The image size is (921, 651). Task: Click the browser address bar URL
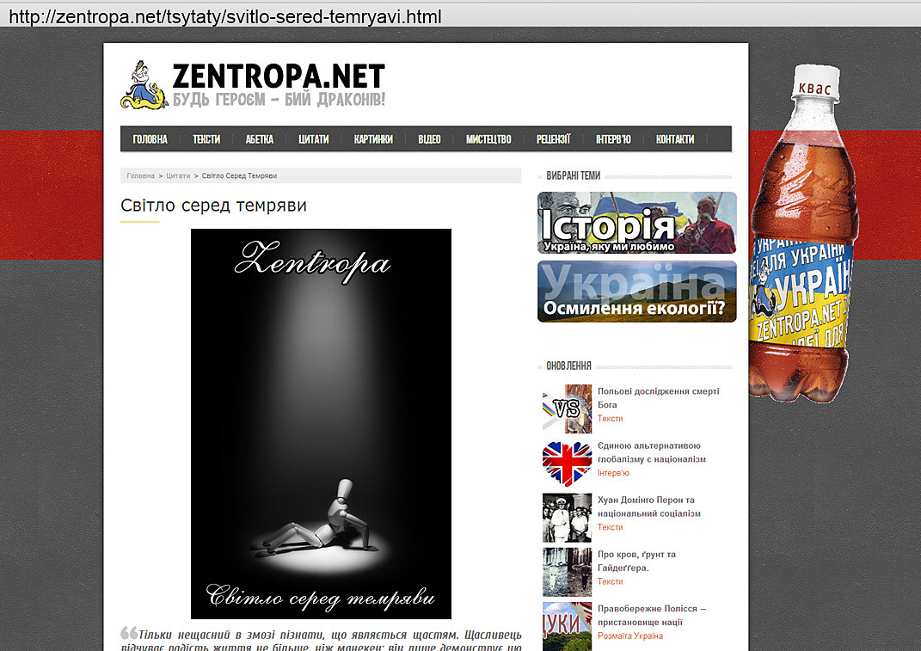tap(224, 15)
